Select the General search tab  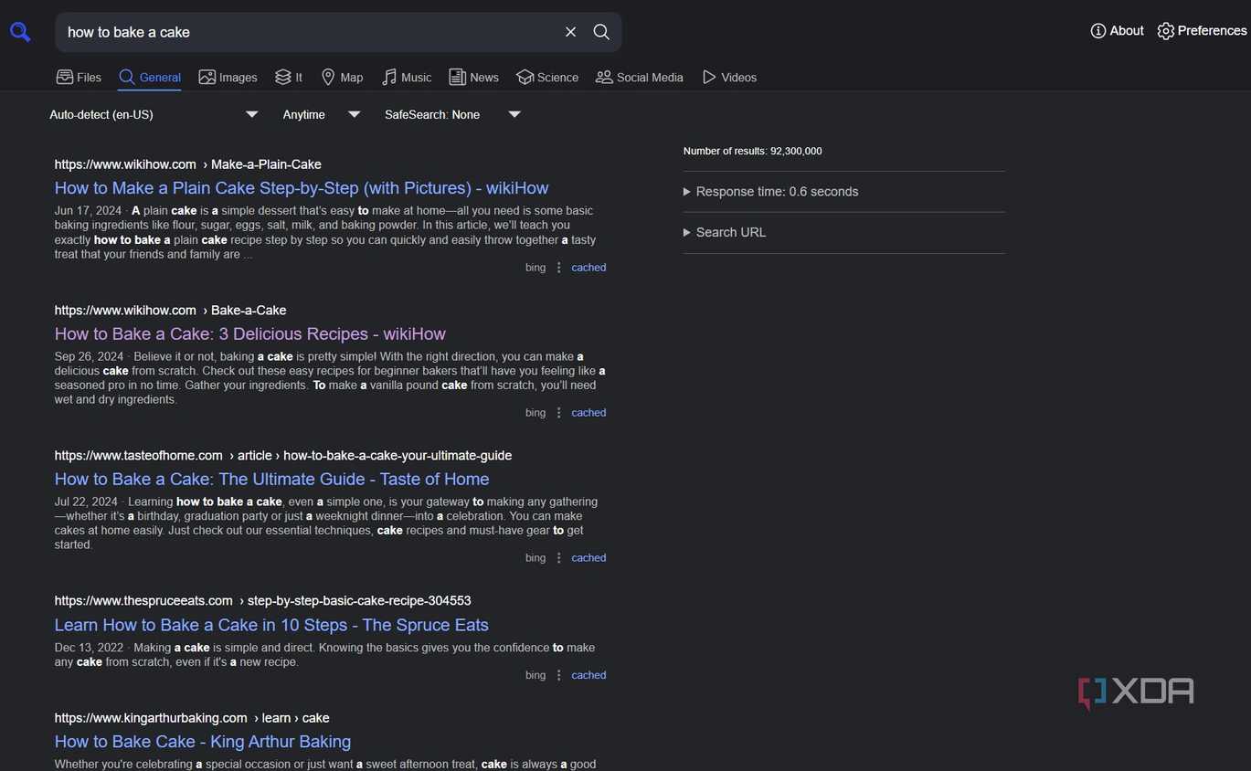[150, 77]
